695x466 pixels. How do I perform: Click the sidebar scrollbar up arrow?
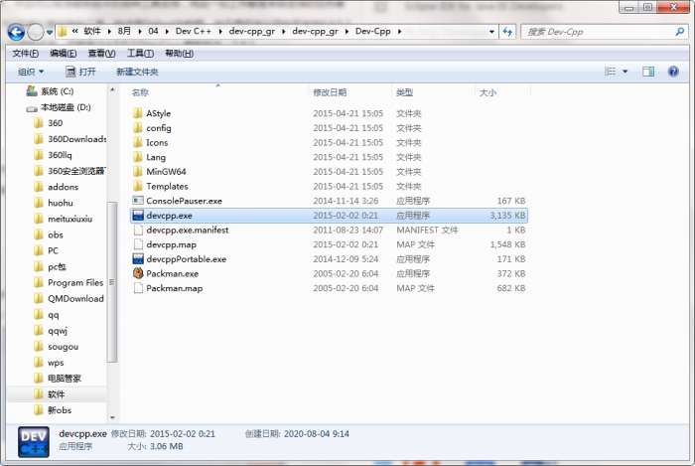tap(112, 90)
